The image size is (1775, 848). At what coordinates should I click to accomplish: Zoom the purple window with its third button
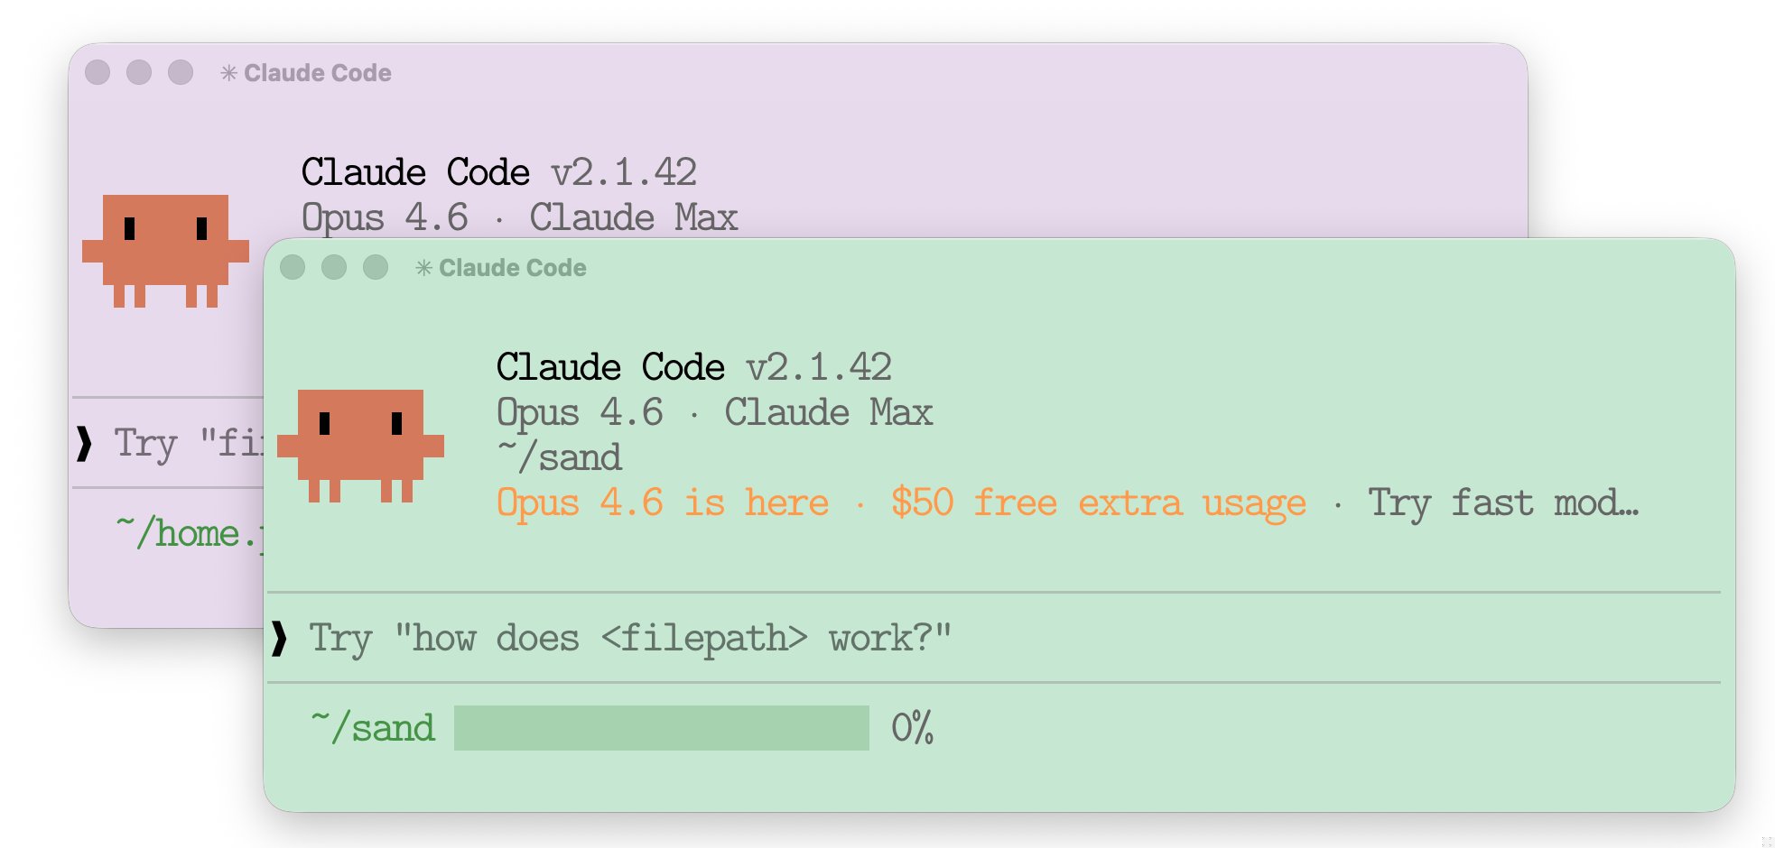pos(181,72)
